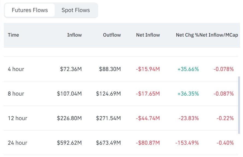Click the +35.66% net change value
Viewport: 243px width, 157px height.
coord(188,69)
